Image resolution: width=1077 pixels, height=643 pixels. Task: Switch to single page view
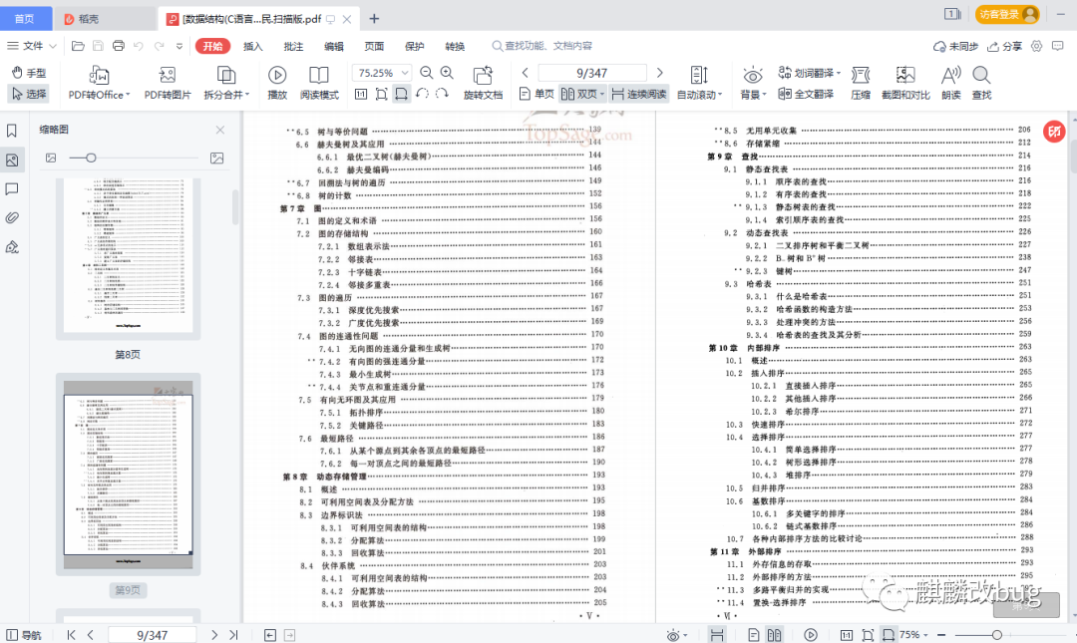pyautogui.click(x=538, y=94)
